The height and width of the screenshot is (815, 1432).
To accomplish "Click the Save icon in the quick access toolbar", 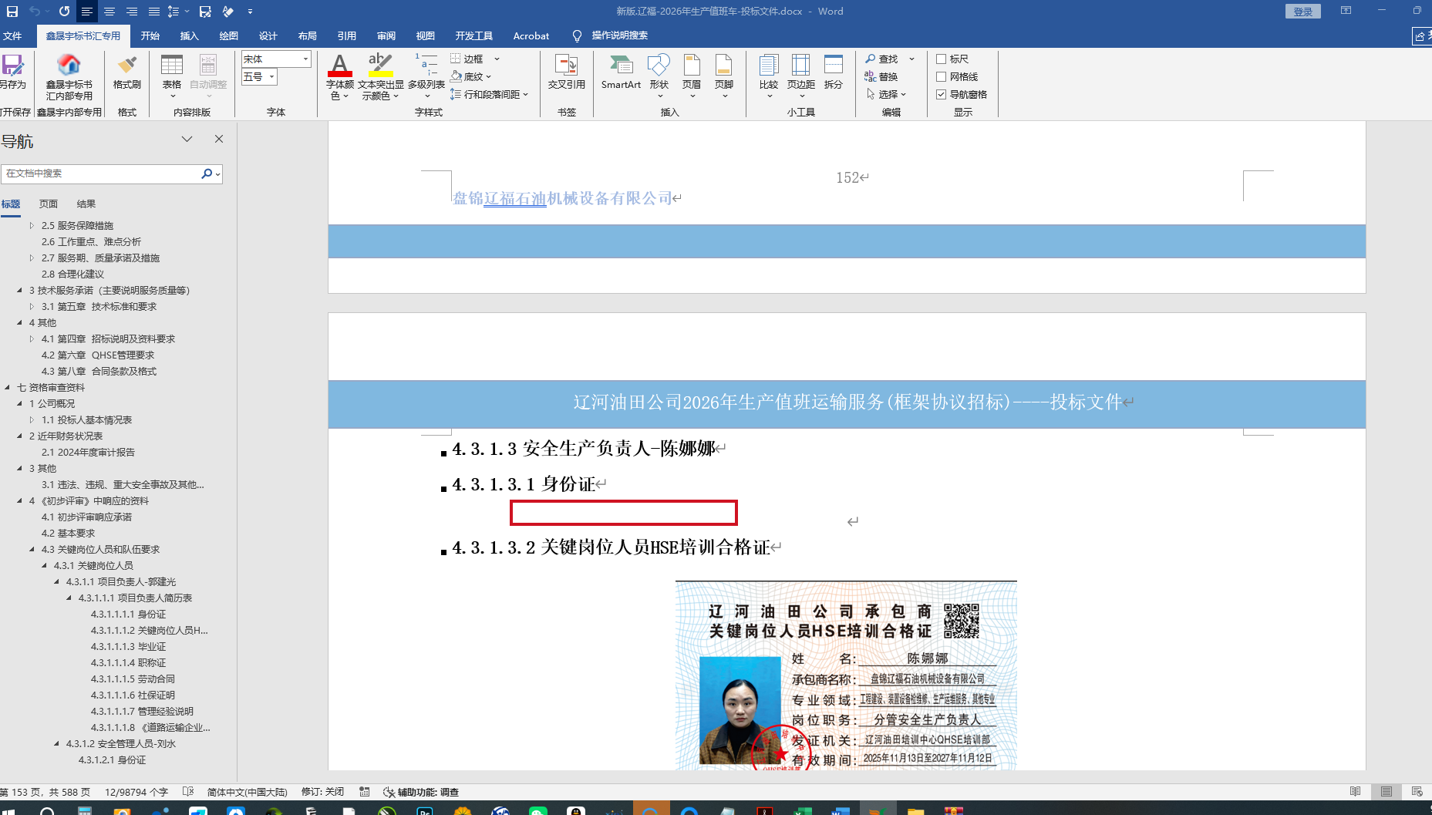I will [12, 12].
